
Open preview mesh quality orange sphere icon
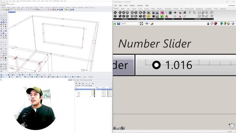point(229,24)
